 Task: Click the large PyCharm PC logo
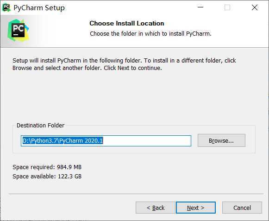pos(18,30)
